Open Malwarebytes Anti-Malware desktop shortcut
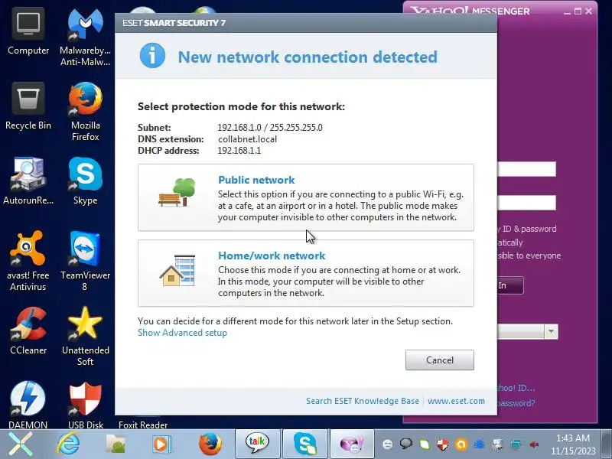The width and height of the screenshot is (612, 459). click(85, 37)
